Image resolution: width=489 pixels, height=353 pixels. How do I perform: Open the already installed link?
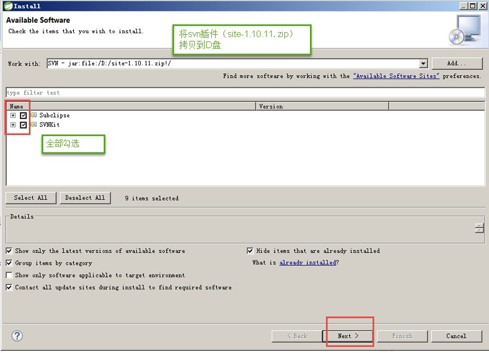tap(307, 263)
